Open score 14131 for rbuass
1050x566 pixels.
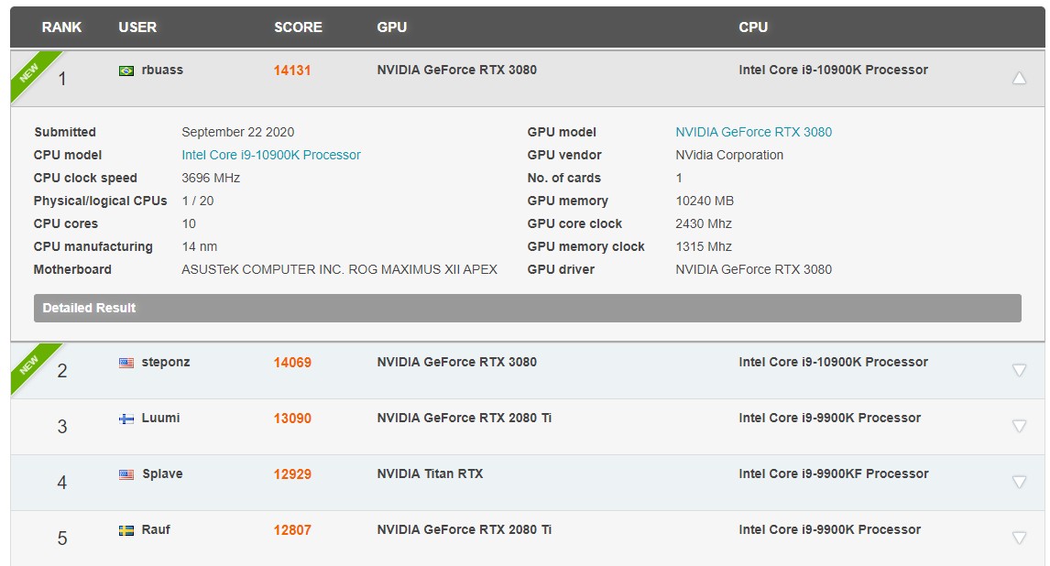[x=292, y=71]
